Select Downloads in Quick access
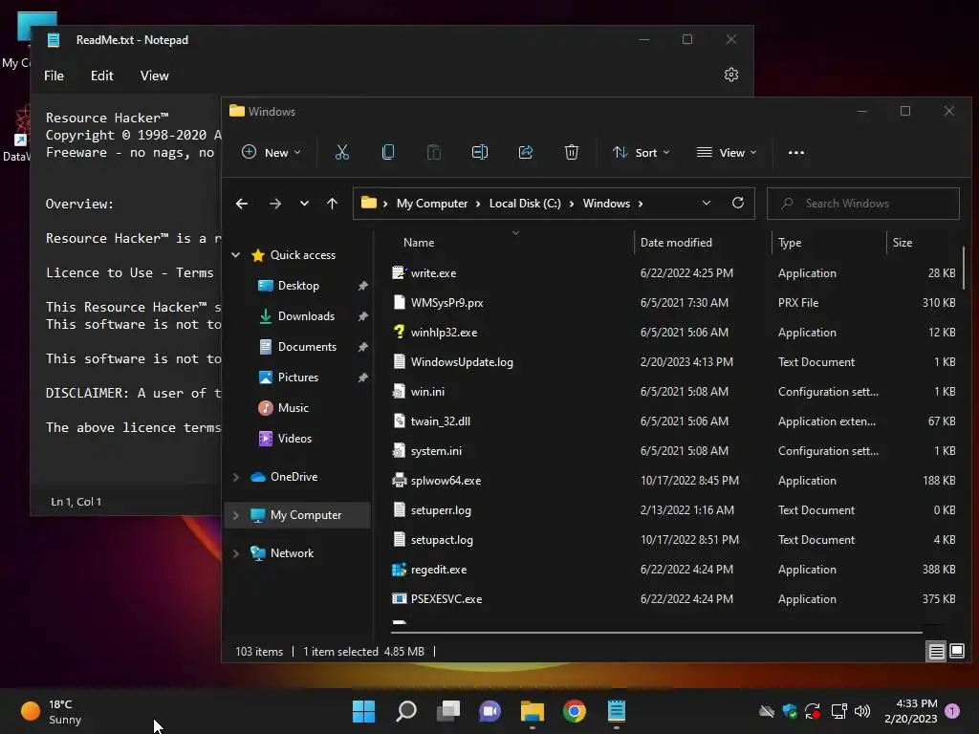 (306, 316)
